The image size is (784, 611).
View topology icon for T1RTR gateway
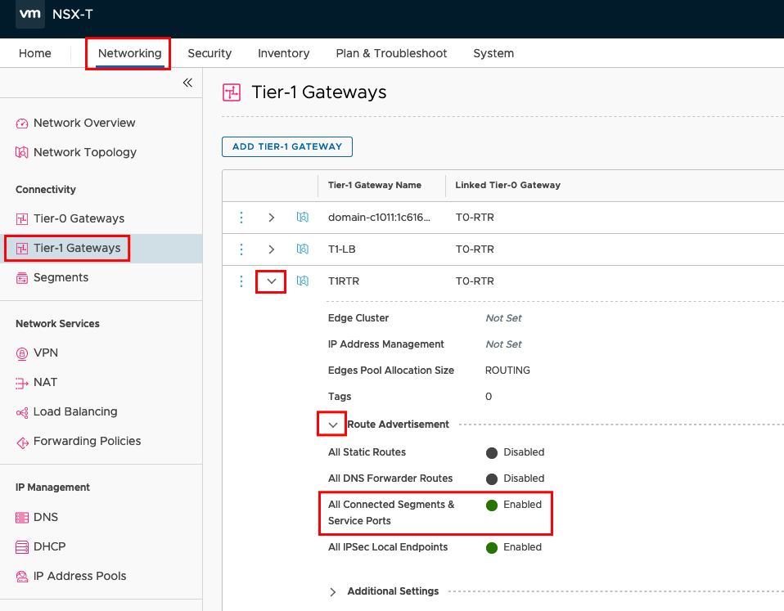[x=303, y=281]
